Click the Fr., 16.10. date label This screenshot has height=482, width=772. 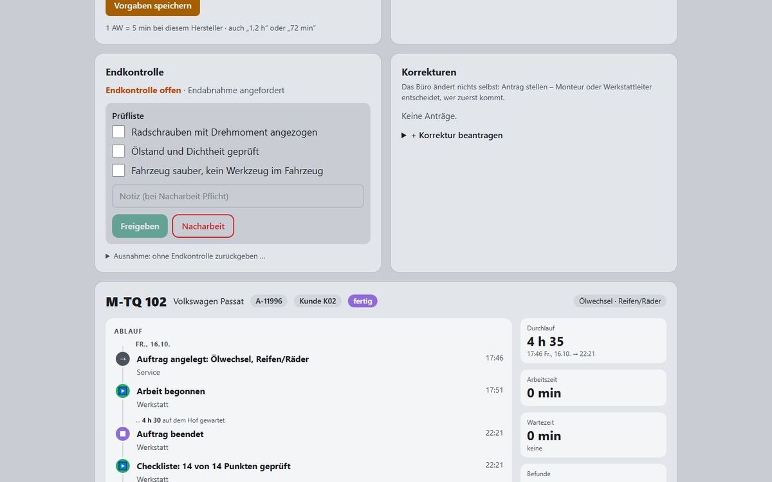pyautogui.click(x=152, y=344)
